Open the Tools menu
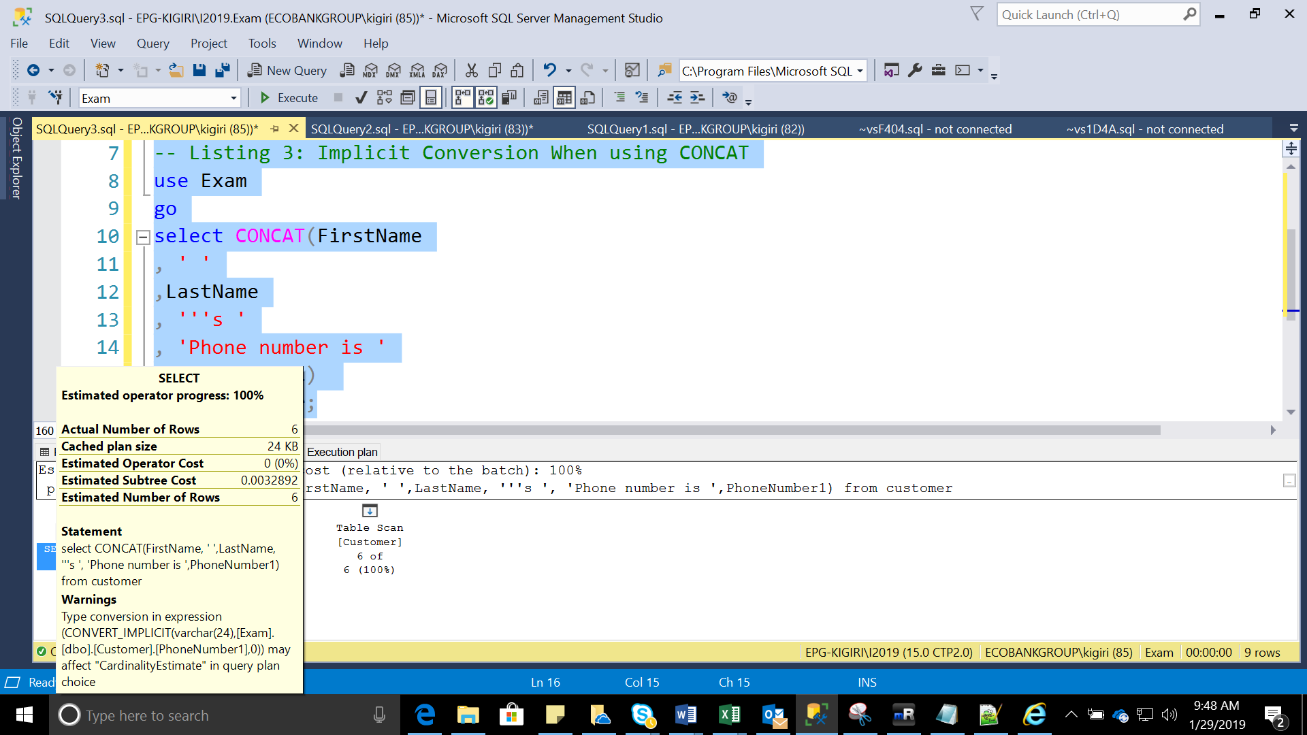Image resolution: width=1307 pixels, height=735 pixels. tap(261, 43)
